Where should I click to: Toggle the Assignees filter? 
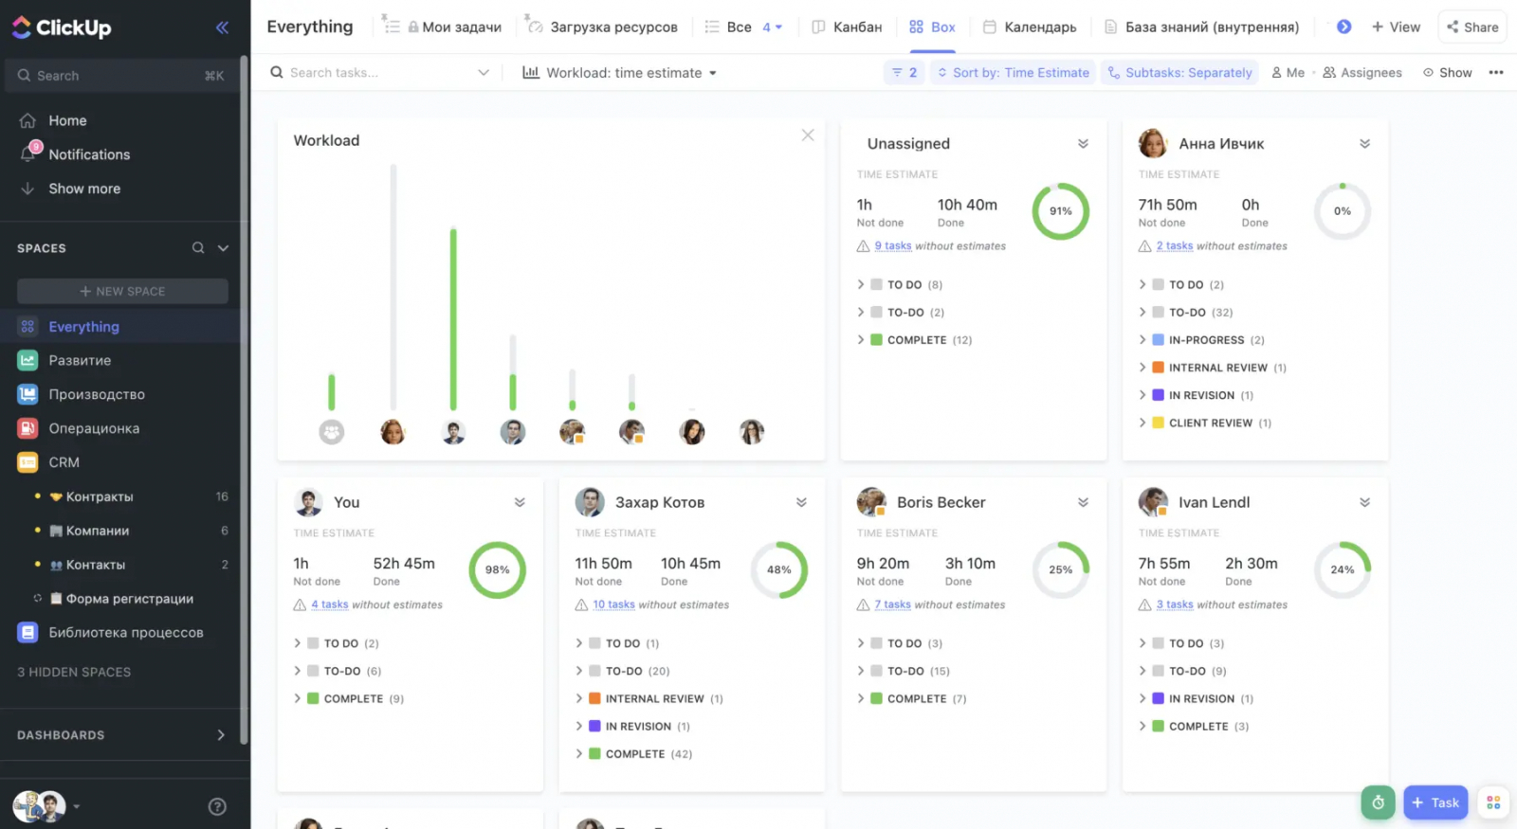1362,73
